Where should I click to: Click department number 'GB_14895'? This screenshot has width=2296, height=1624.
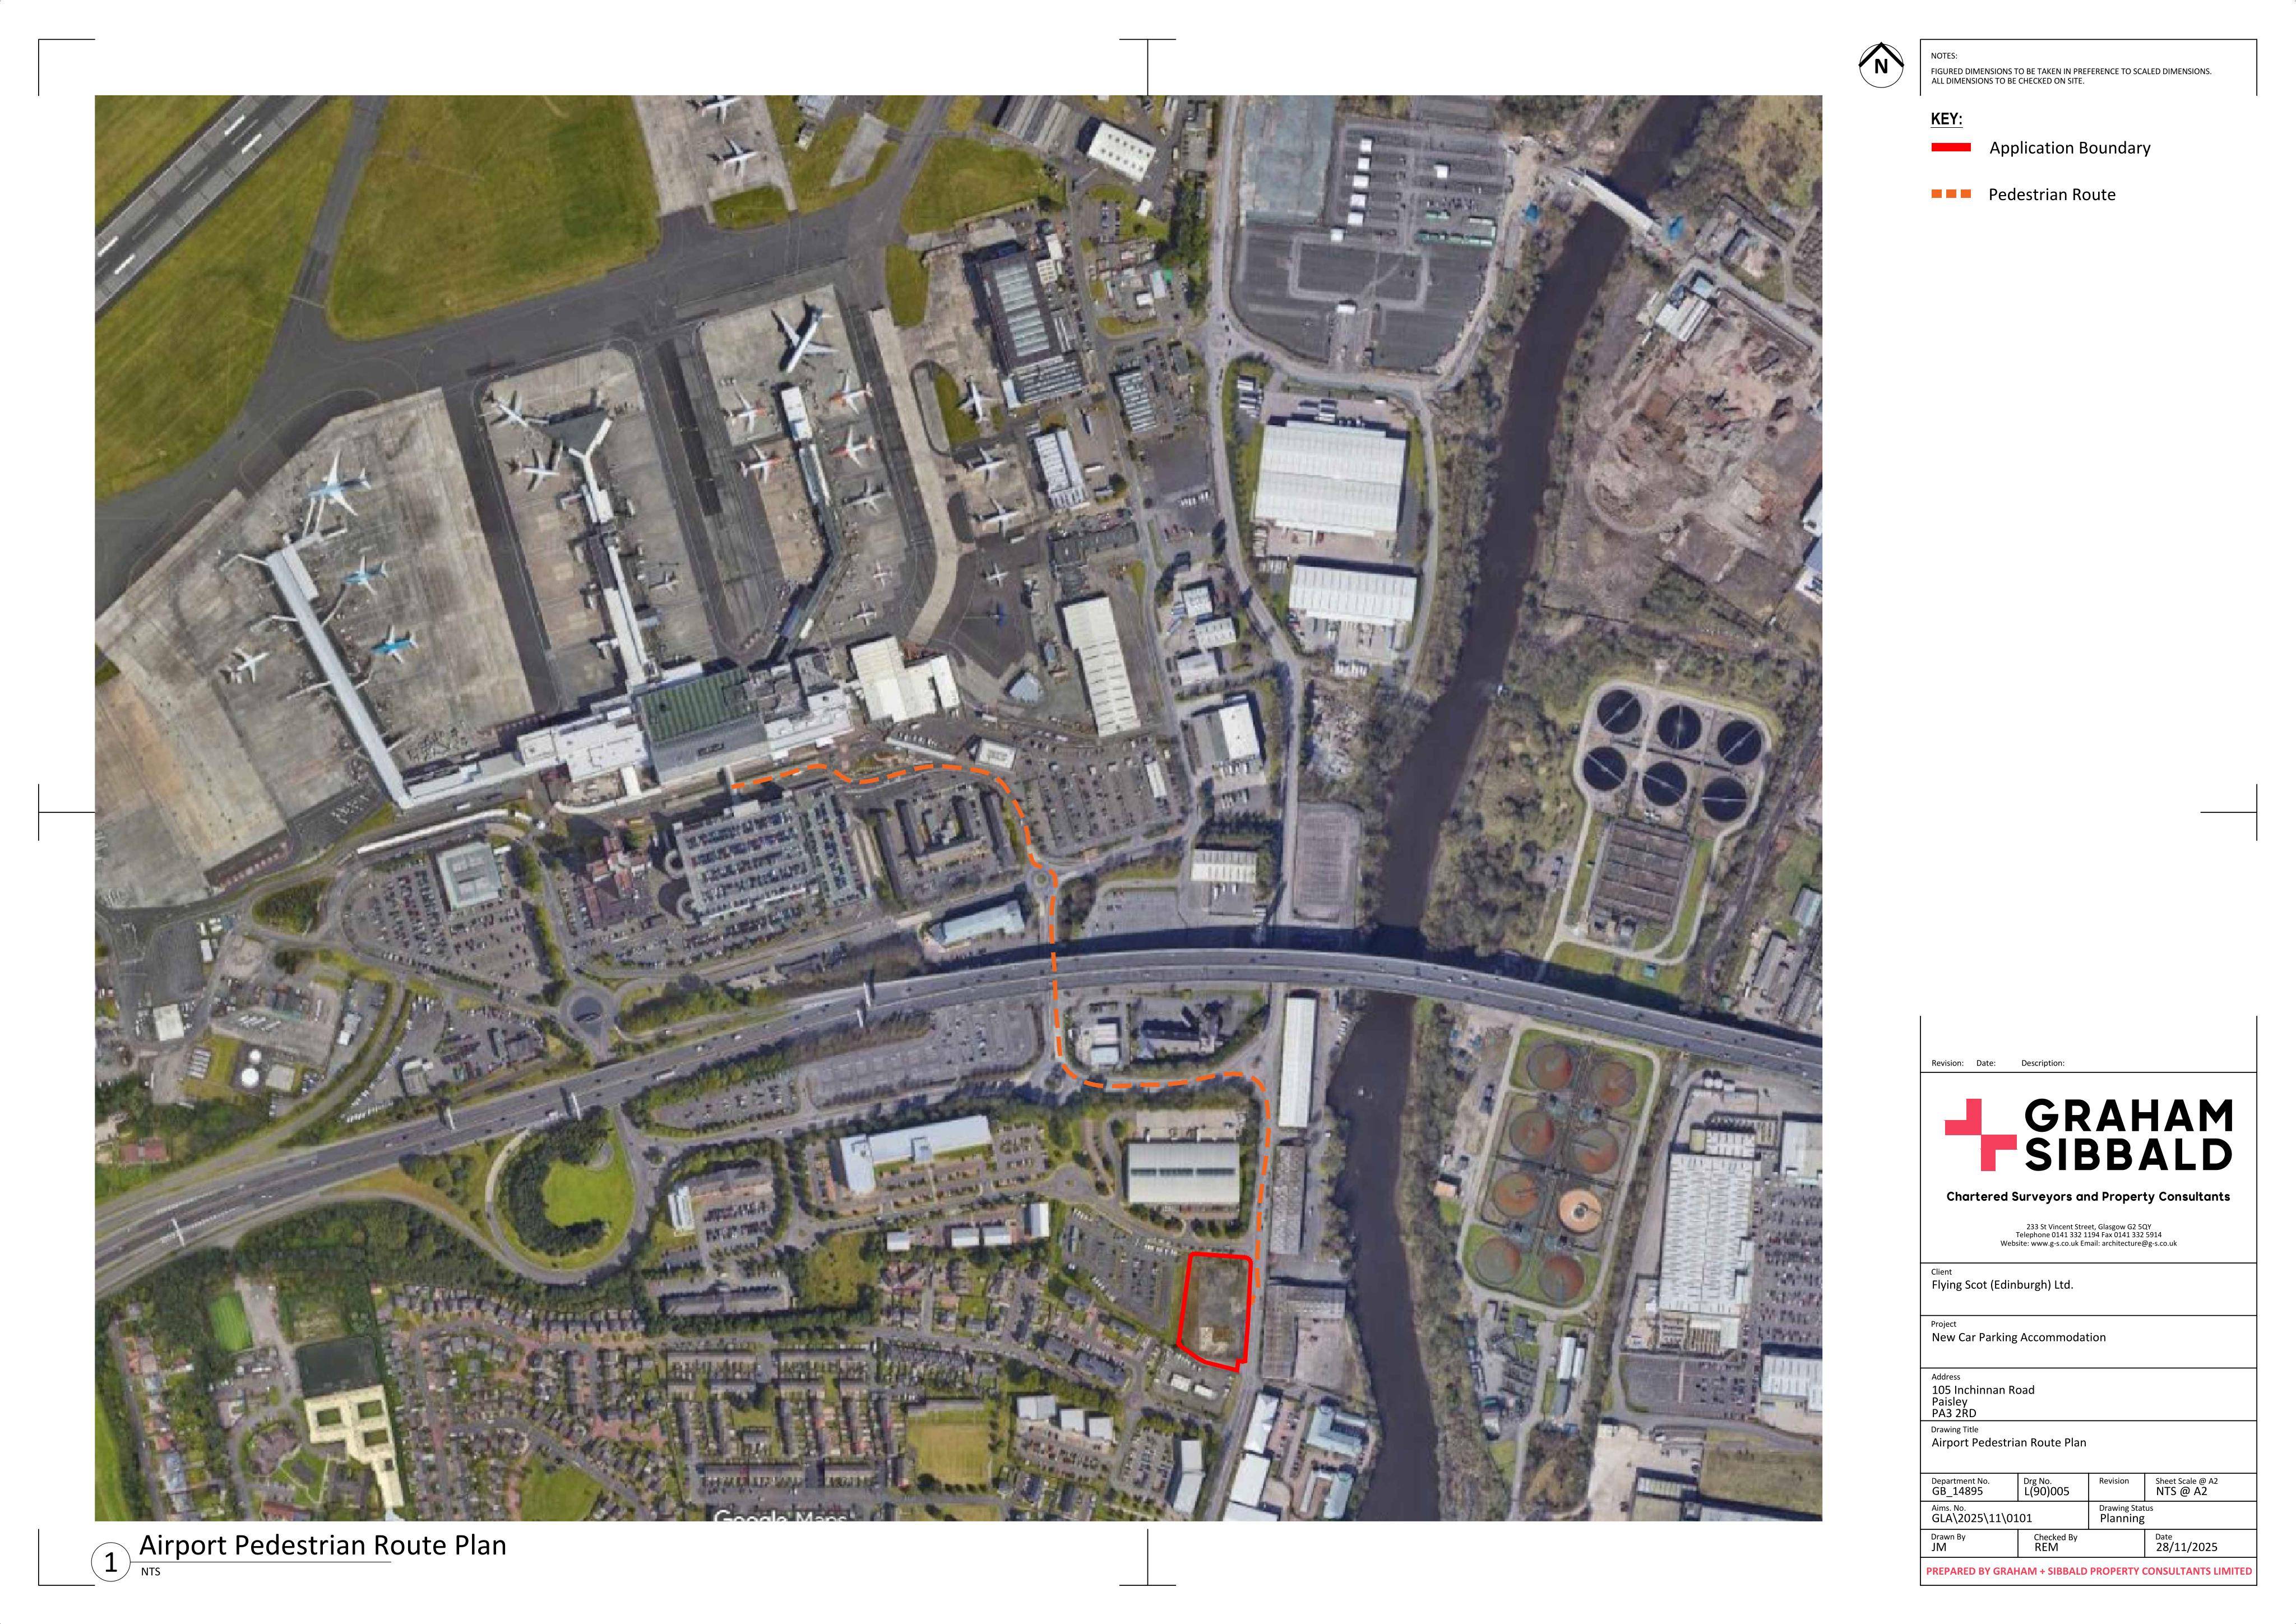(1957, 1491)
